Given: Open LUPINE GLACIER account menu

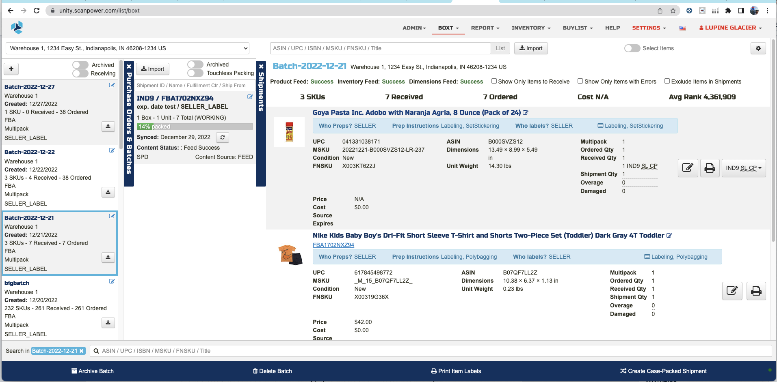Looking at the screenshot, I should tap(730, 28).
